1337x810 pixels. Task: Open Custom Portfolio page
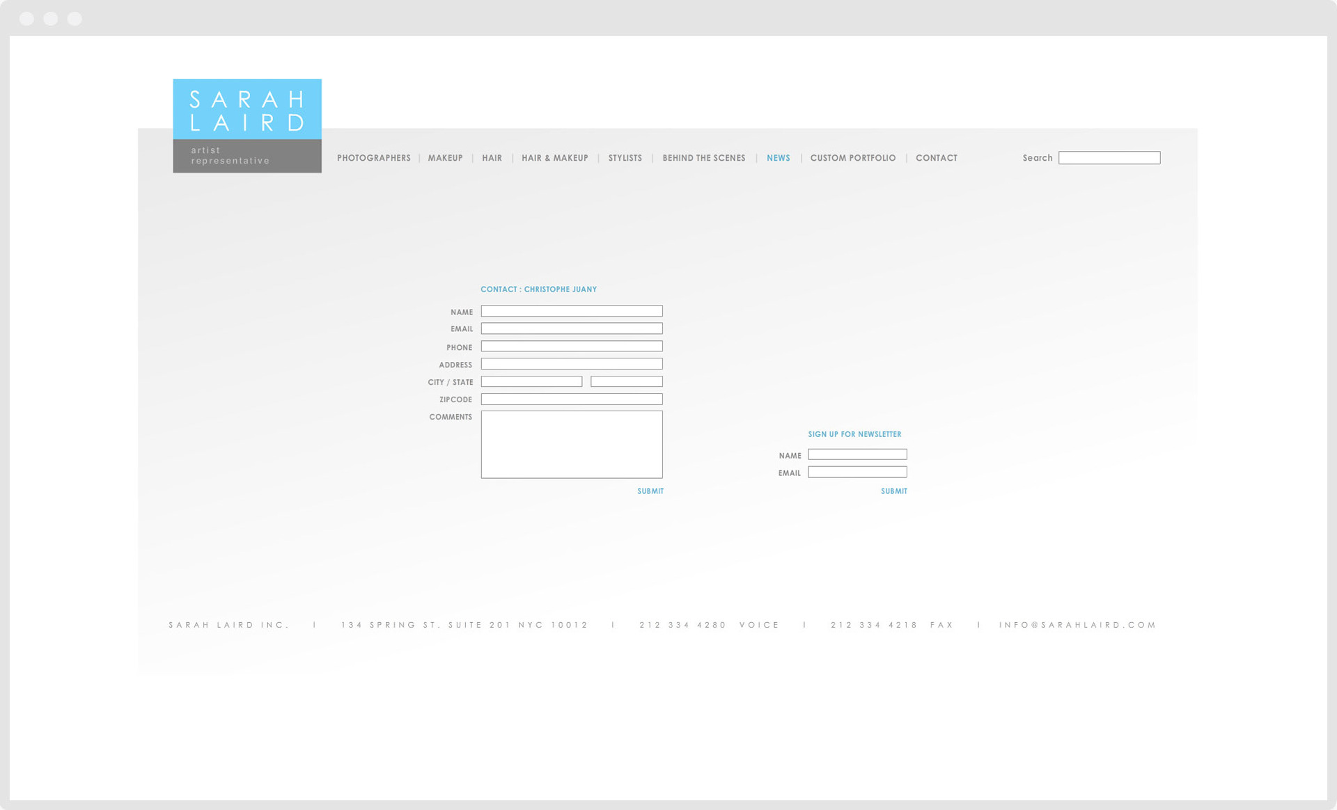852,158
